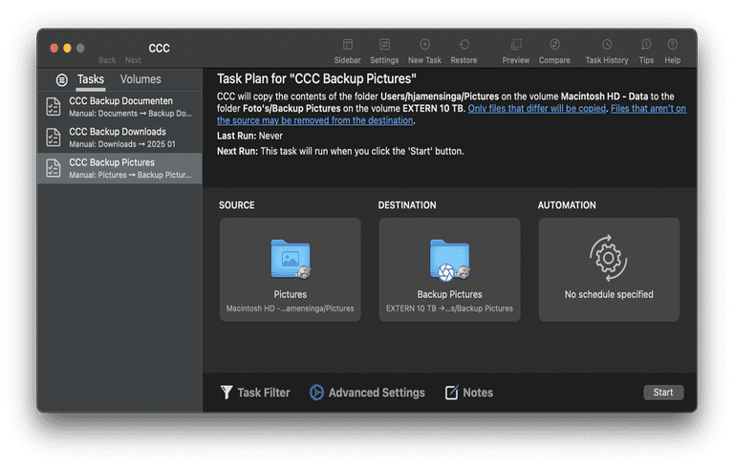Click the automation gear schedule icon
Viewport: 734px width, 468px height.
609,258
